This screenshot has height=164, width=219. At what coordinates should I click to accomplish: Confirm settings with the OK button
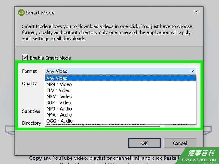(144, 143)
